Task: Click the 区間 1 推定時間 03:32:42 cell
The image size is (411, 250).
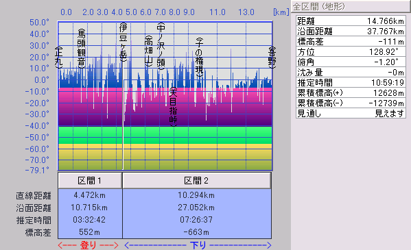Action: pos(90,220)
